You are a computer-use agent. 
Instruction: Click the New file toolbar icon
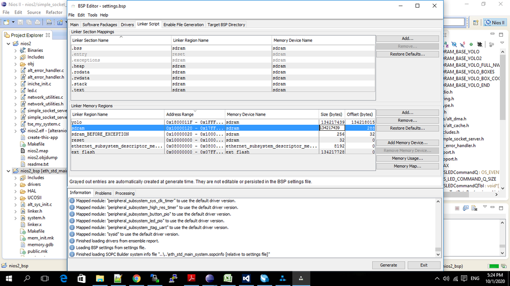click(7, 22)
